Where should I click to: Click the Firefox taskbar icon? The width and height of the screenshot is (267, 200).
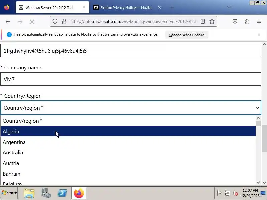79,193
